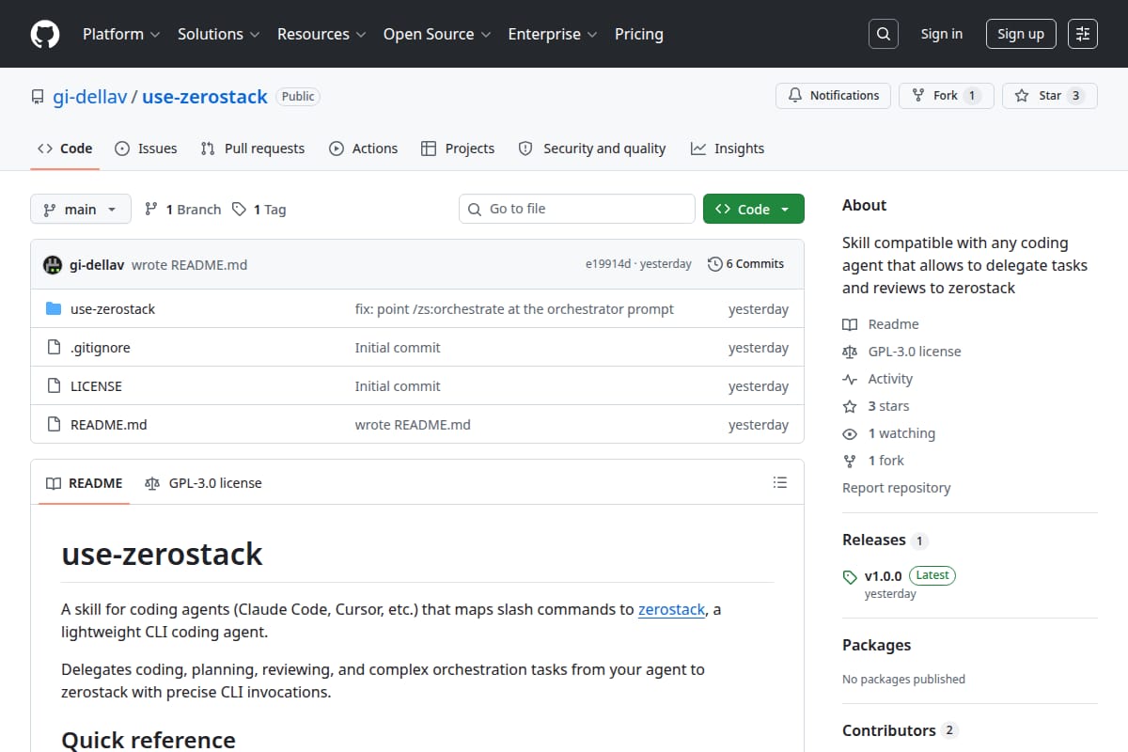Open the Contributors heading link
The width and height of the screenshot is (1128, 752).
(900, 730)
